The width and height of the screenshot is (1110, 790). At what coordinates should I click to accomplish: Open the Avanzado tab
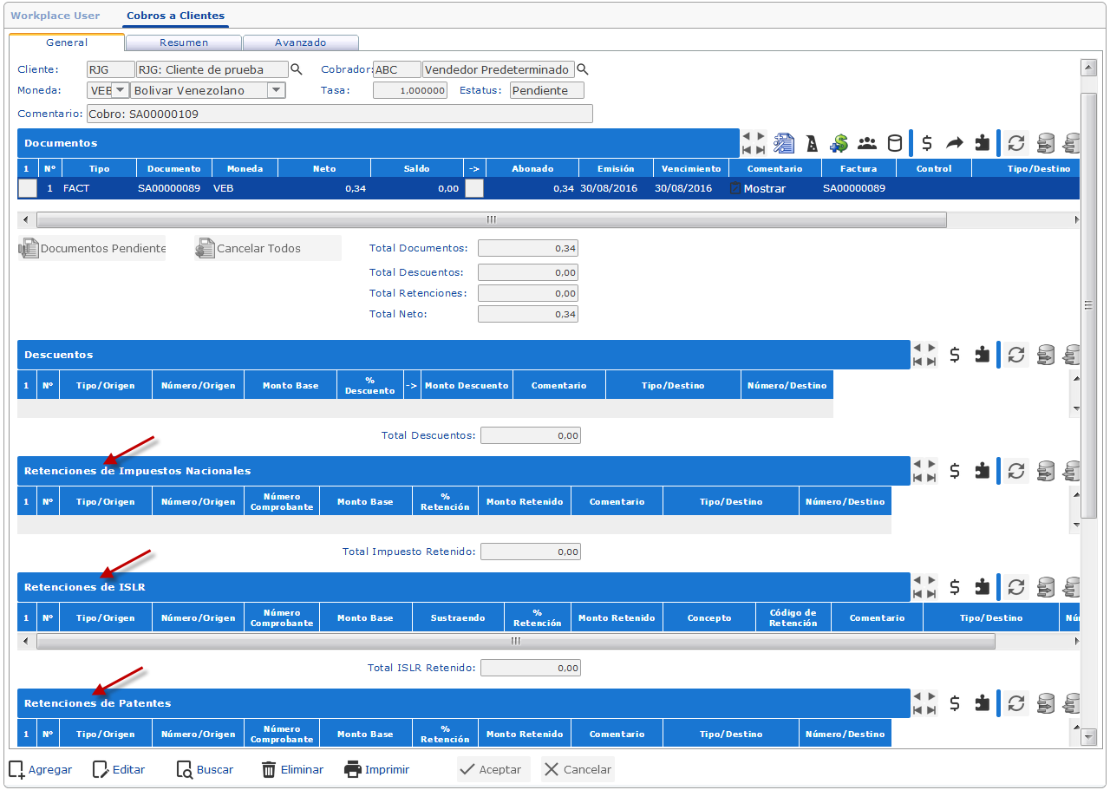tap(300, 42)
